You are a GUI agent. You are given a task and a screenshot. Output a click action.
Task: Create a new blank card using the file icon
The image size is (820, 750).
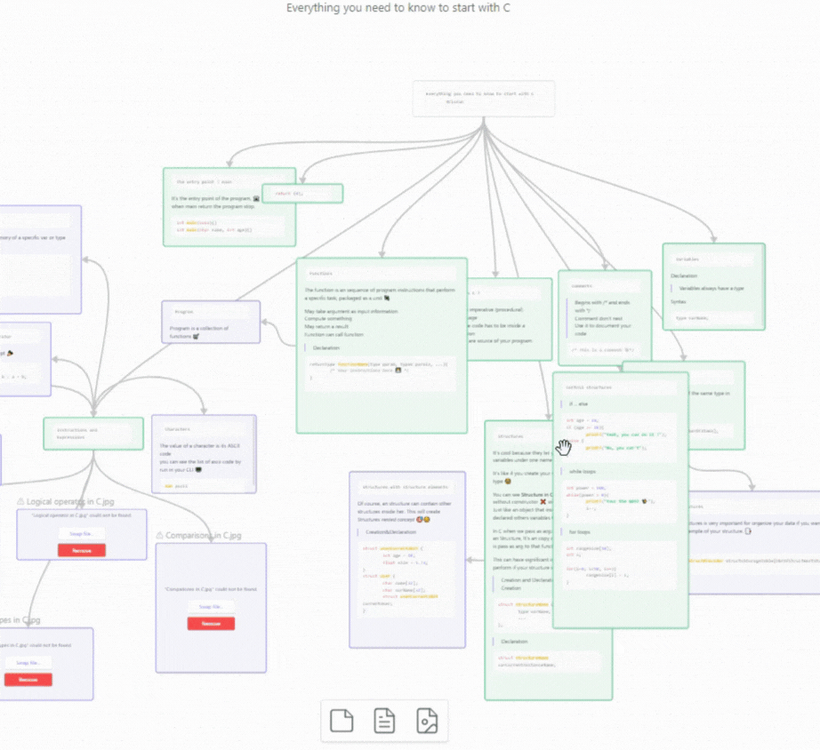pyautogui.click(x=341, y=721)
